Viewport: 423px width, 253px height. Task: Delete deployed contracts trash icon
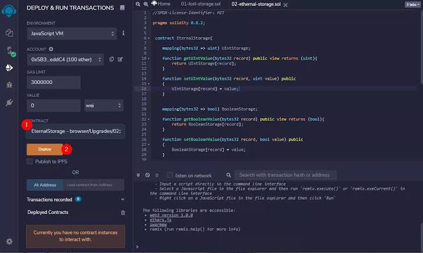(123, 213)
